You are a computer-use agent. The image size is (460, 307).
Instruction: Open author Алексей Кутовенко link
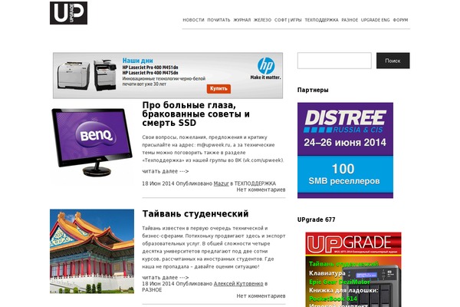pos(238,284)
